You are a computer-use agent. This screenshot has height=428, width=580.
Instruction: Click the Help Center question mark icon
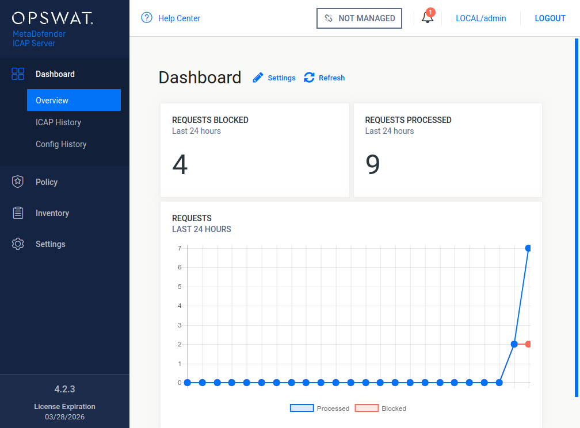pos(147,18)
